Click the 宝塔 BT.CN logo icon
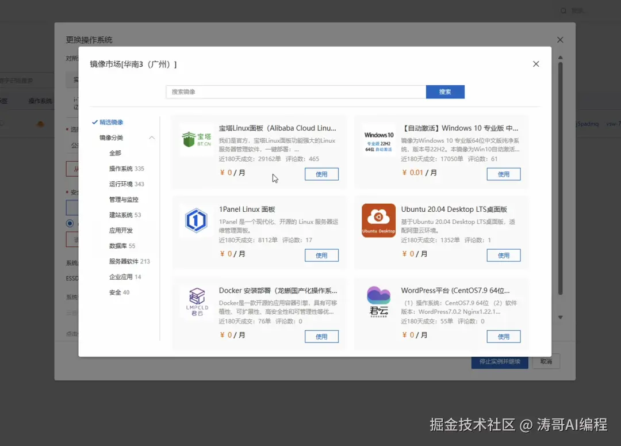This screenshot has height=446, width=621. (x=197, y=139)
